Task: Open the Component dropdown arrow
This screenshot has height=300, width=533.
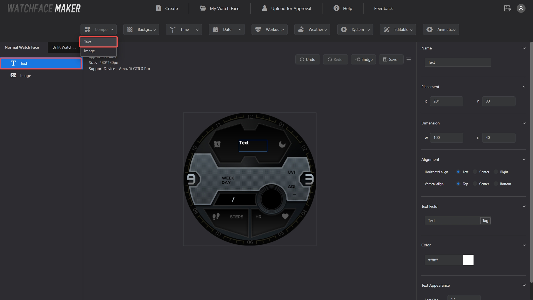Action: point(112,29)
